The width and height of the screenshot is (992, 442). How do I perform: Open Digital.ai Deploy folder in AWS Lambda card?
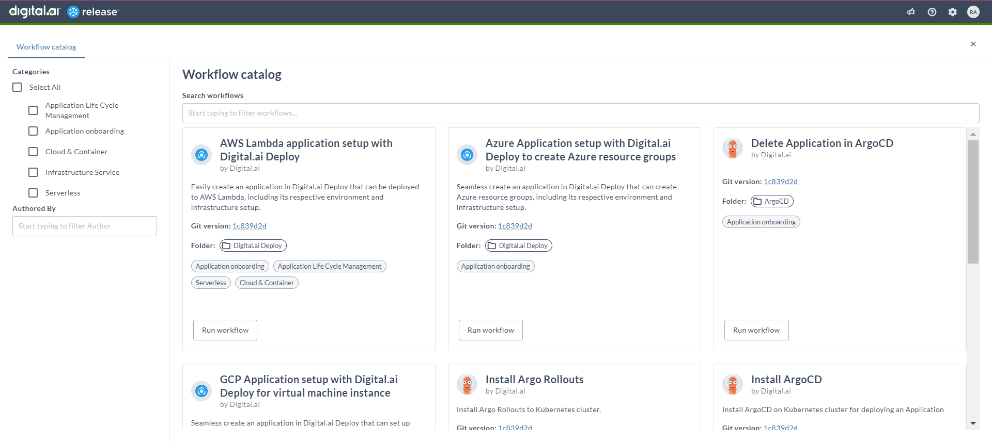pos(253,245)
